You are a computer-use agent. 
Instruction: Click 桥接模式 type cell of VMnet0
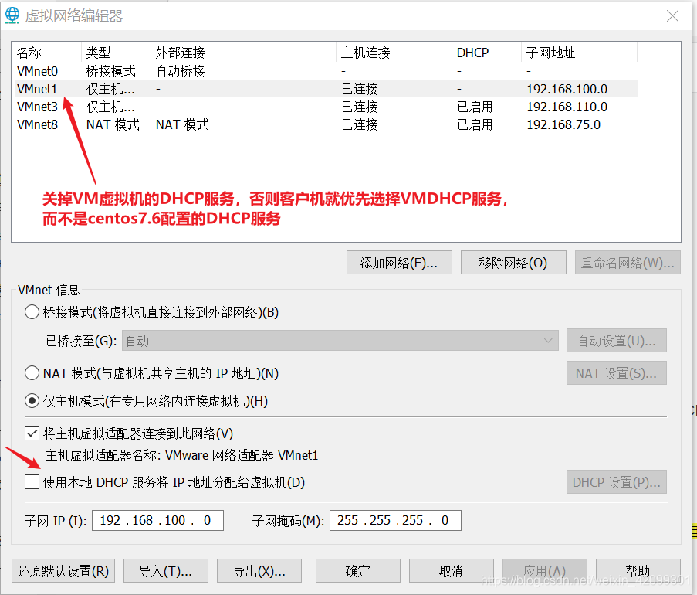click(x=110, y=71)
